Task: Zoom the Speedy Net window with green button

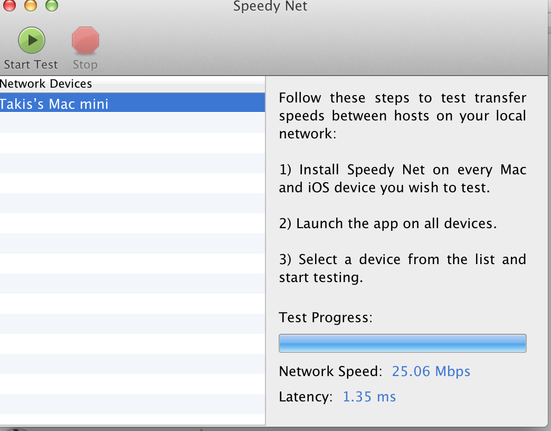Action: click(52, 5)
